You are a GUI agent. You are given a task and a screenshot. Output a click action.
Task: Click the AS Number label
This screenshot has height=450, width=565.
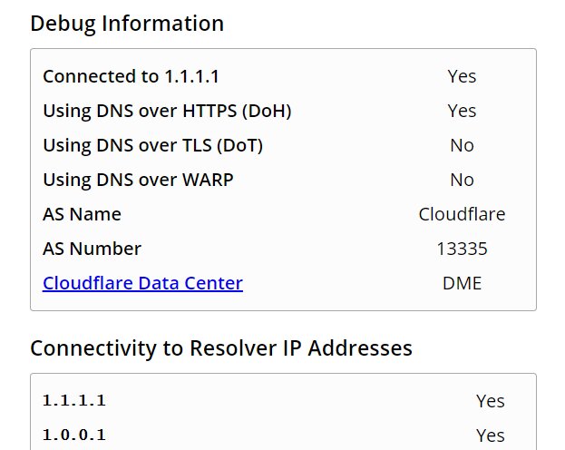coord(93,249)
